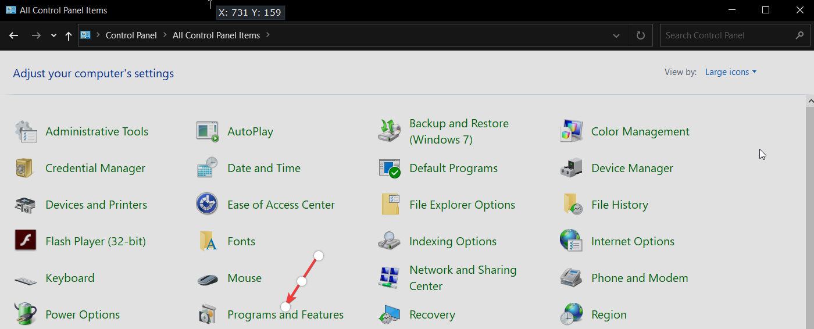Image resolution: width=814 pixels, height=329 pixels.
Task: Open the Internet Options globe icon
Action: coord(572,241)
